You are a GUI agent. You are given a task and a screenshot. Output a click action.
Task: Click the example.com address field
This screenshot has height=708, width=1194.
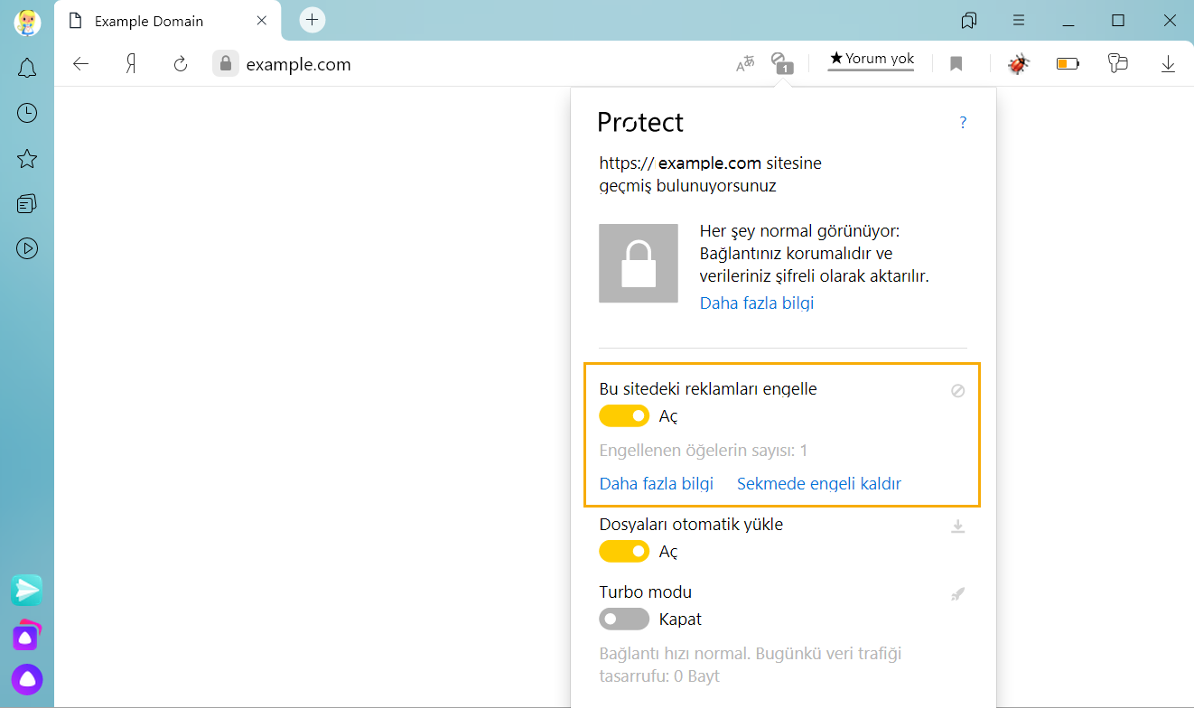tap(298, 64)
